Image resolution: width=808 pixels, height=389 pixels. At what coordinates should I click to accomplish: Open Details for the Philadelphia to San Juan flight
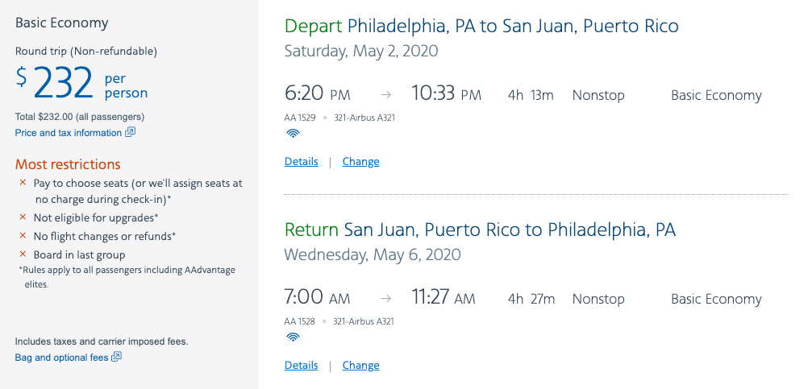302,162
